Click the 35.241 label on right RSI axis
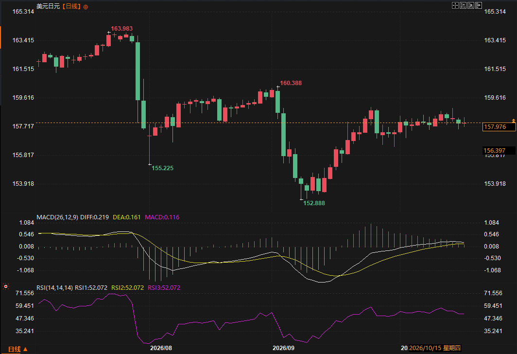This screenshot has width=517, height=354. [493, 331]
